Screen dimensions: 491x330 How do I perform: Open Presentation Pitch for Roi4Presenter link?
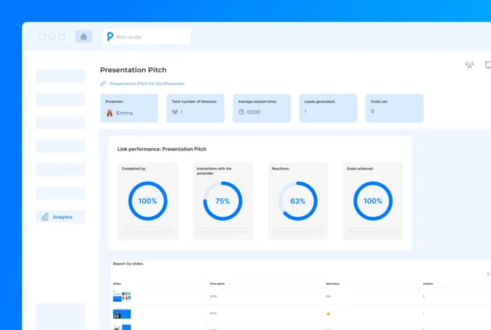click(147, 84)
